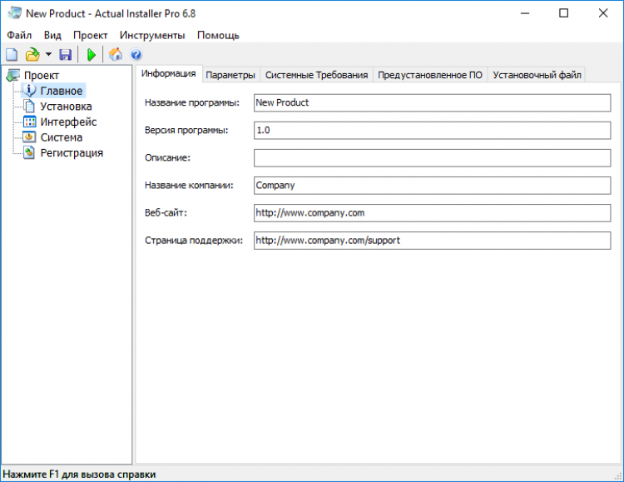Click the Регистрация icon in tree

29,152
